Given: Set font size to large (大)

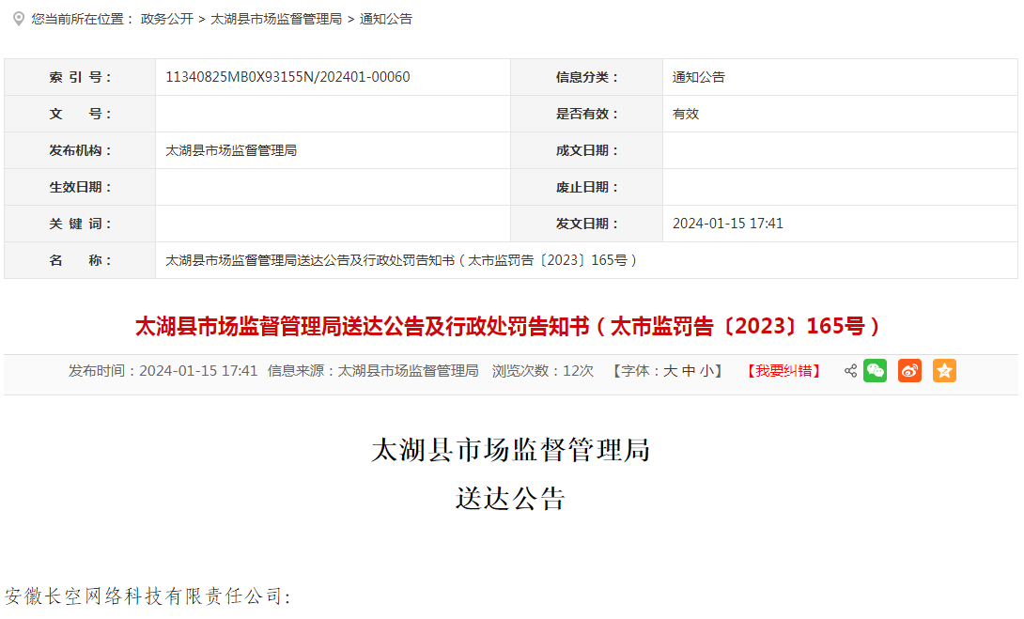Looking at the screenshot, I should (671, 371).
